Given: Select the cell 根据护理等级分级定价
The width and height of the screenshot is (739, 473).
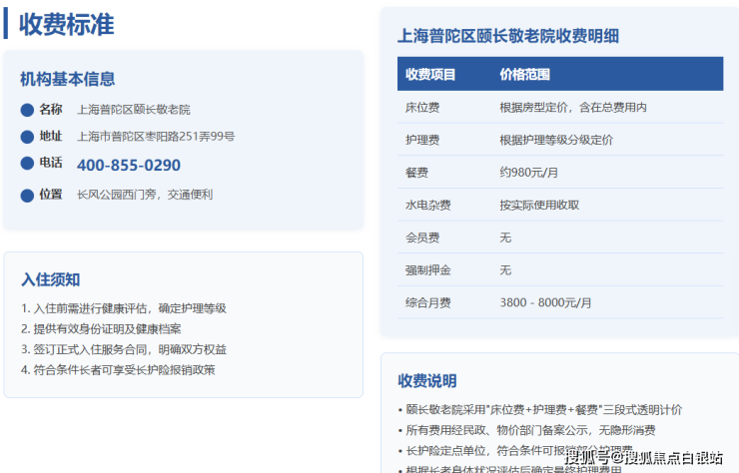Looking at the screenshot, I should (x=556, y=140).
